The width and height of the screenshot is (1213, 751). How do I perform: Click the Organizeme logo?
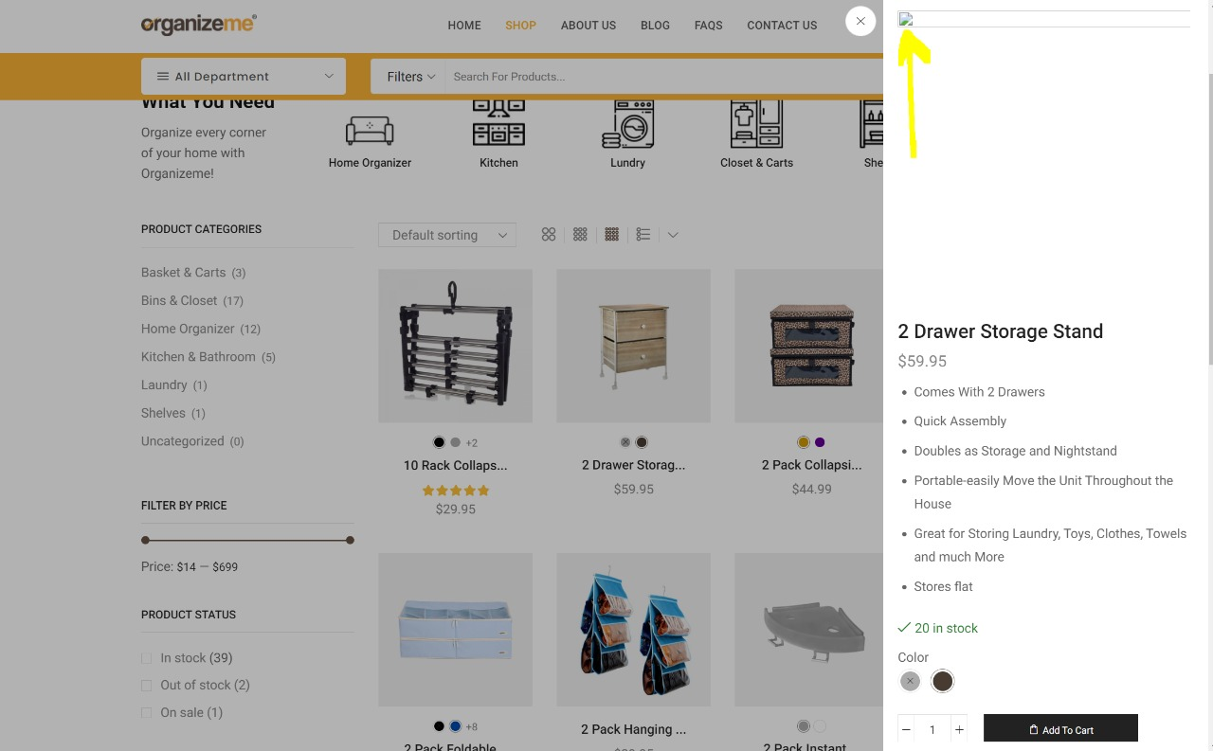point(199,25)
